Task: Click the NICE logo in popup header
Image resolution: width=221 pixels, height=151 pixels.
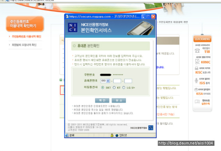Action: tap(73, 27)
